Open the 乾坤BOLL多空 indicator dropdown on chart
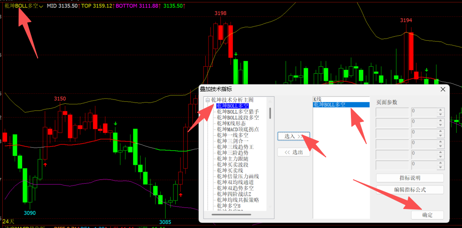Image resolution: width=462 pixels, height=228 pixels. (x=40, y=6)
